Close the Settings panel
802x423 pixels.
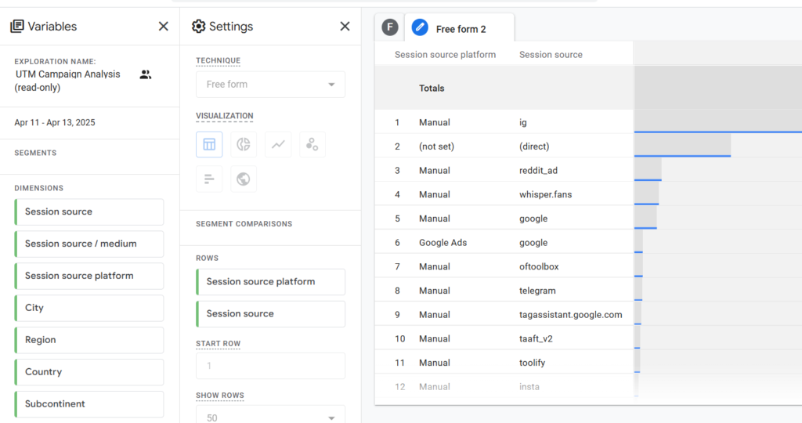coord(345,26)
